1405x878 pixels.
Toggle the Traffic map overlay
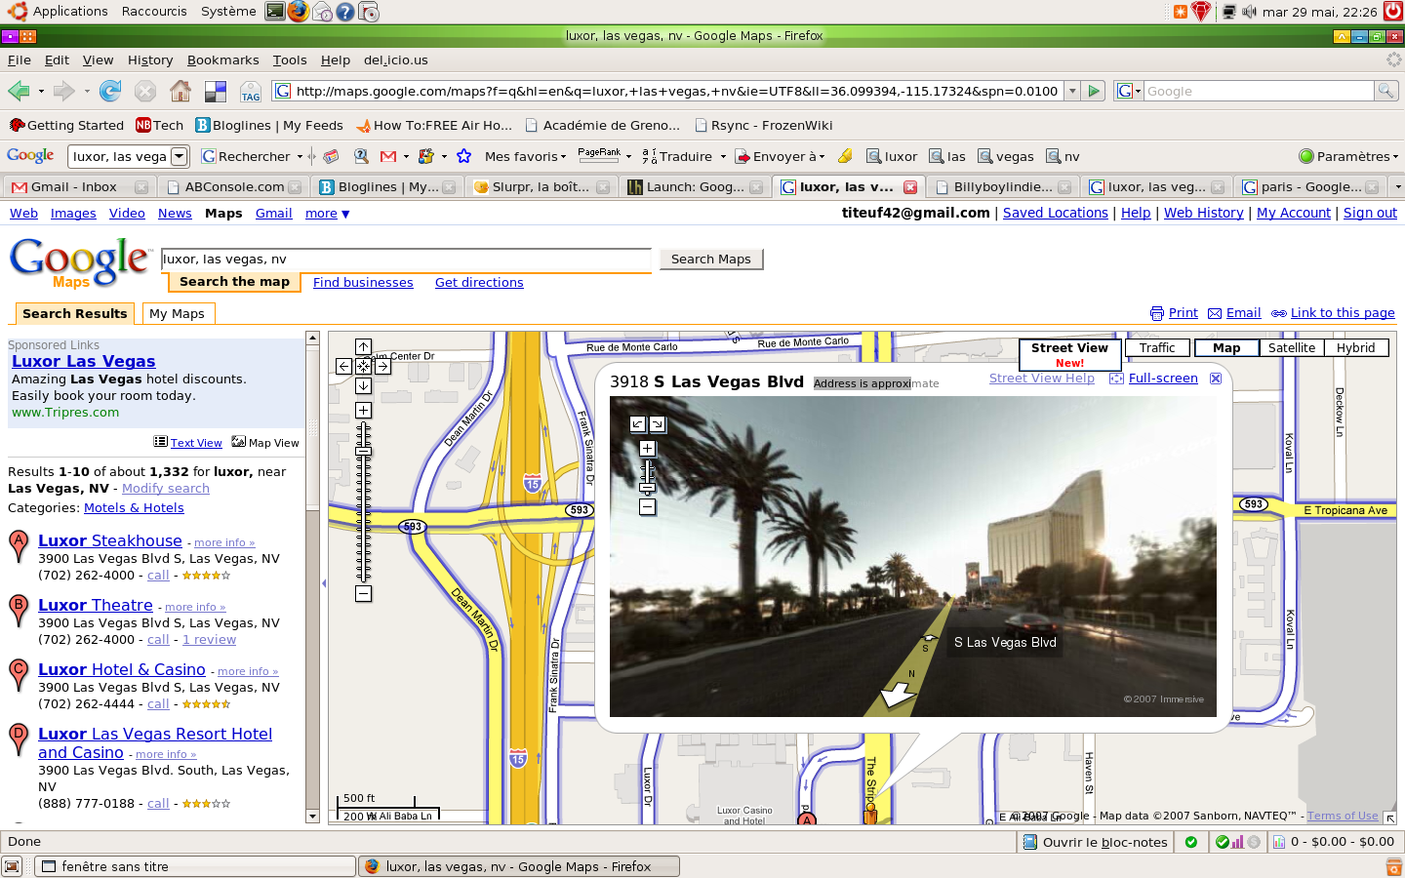tap(1157, 347)
